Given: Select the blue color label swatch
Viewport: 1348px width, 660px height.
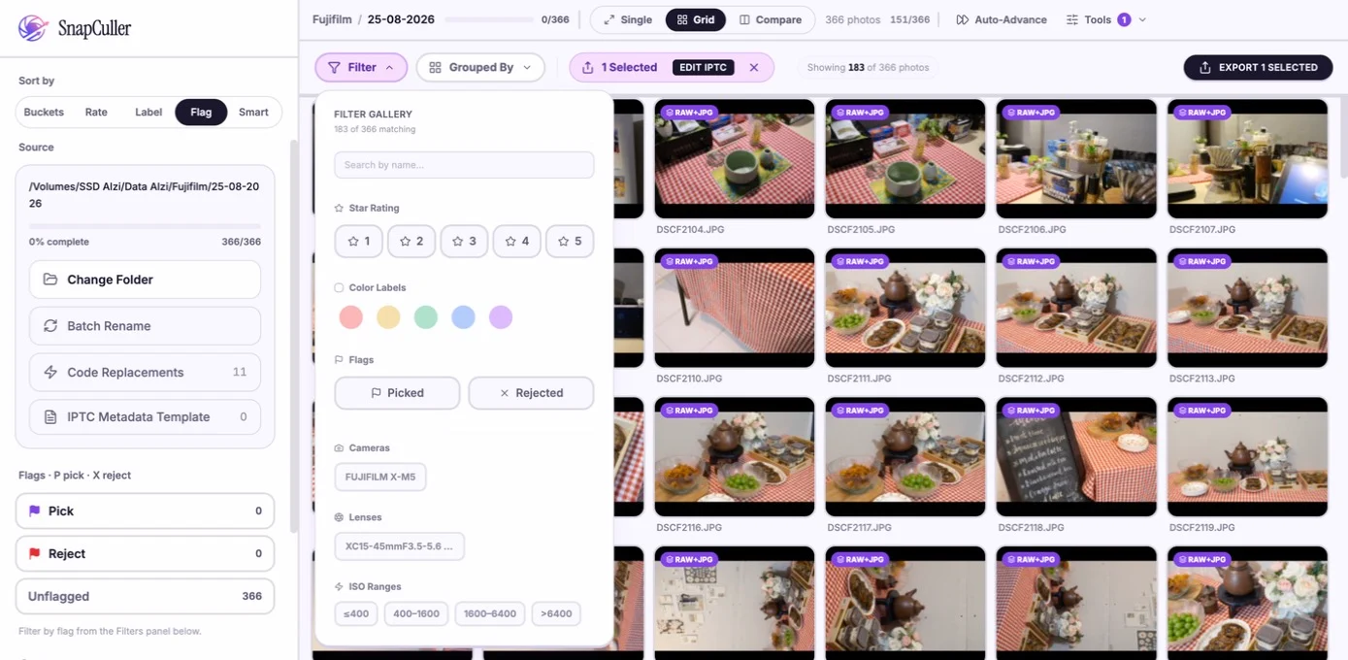Looking at the screenshot, I should (463, 317).
